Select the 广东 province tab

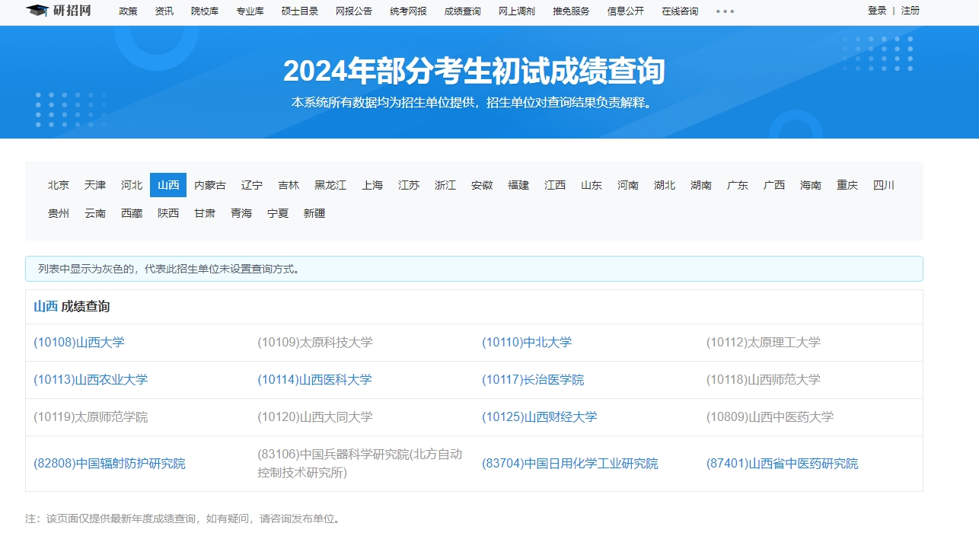tap(738, 185)
